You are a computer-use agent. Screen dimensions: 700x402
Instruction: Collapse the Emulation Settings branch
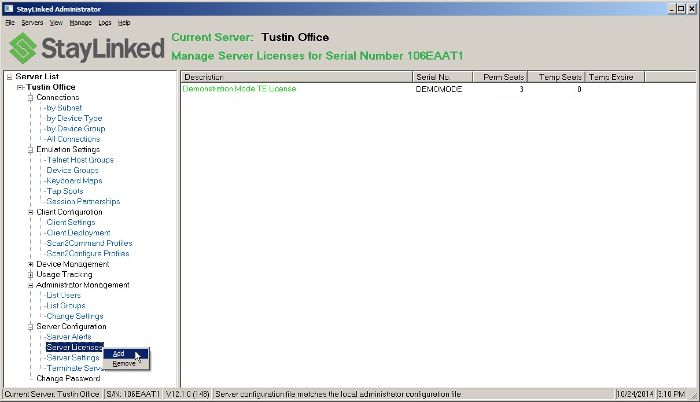point(30,149)
